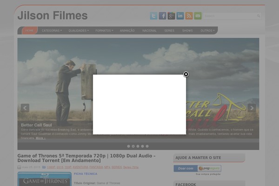Click the folder icon beside category tags
The height and width of the screenshot is (186, 279).
[x=44, y=167]
